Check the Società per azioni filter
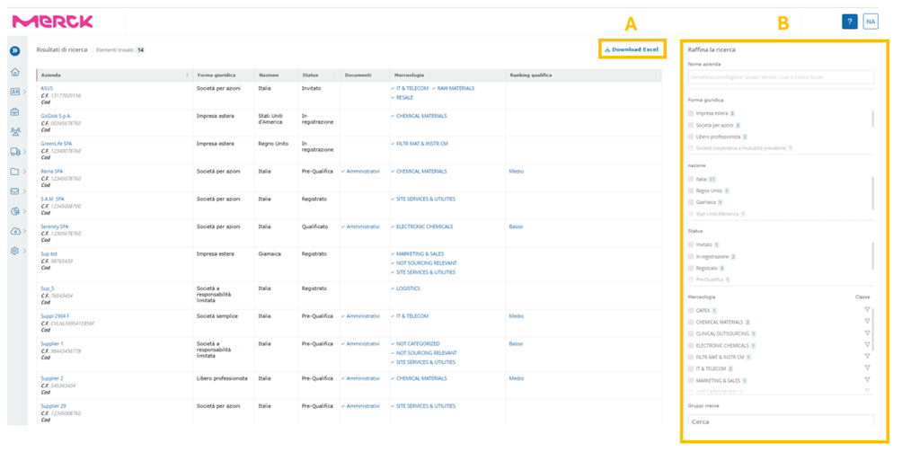This screenshot has width=902, height=452. [x=691, y=125]
